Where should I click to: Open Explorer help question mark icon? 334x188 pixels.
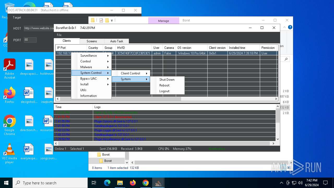click(290, 27)
